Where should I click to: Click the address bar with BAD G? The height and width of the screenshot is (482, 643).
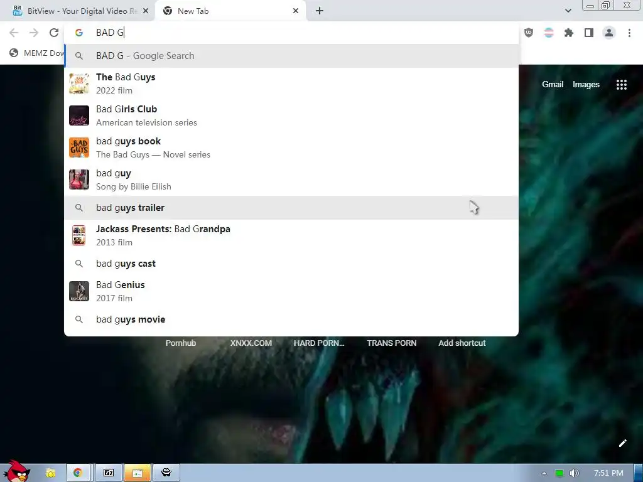point(291,33)
